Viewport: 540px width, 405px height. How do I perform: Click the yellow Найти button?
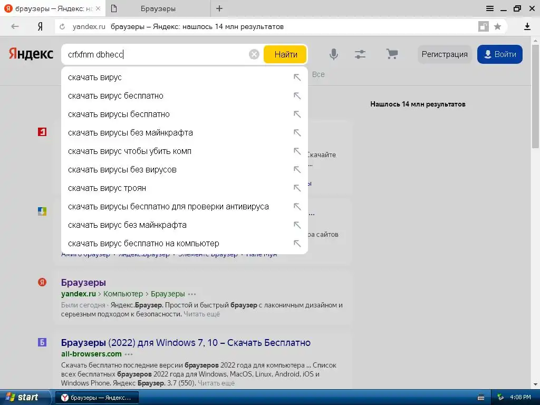[285, 54]
